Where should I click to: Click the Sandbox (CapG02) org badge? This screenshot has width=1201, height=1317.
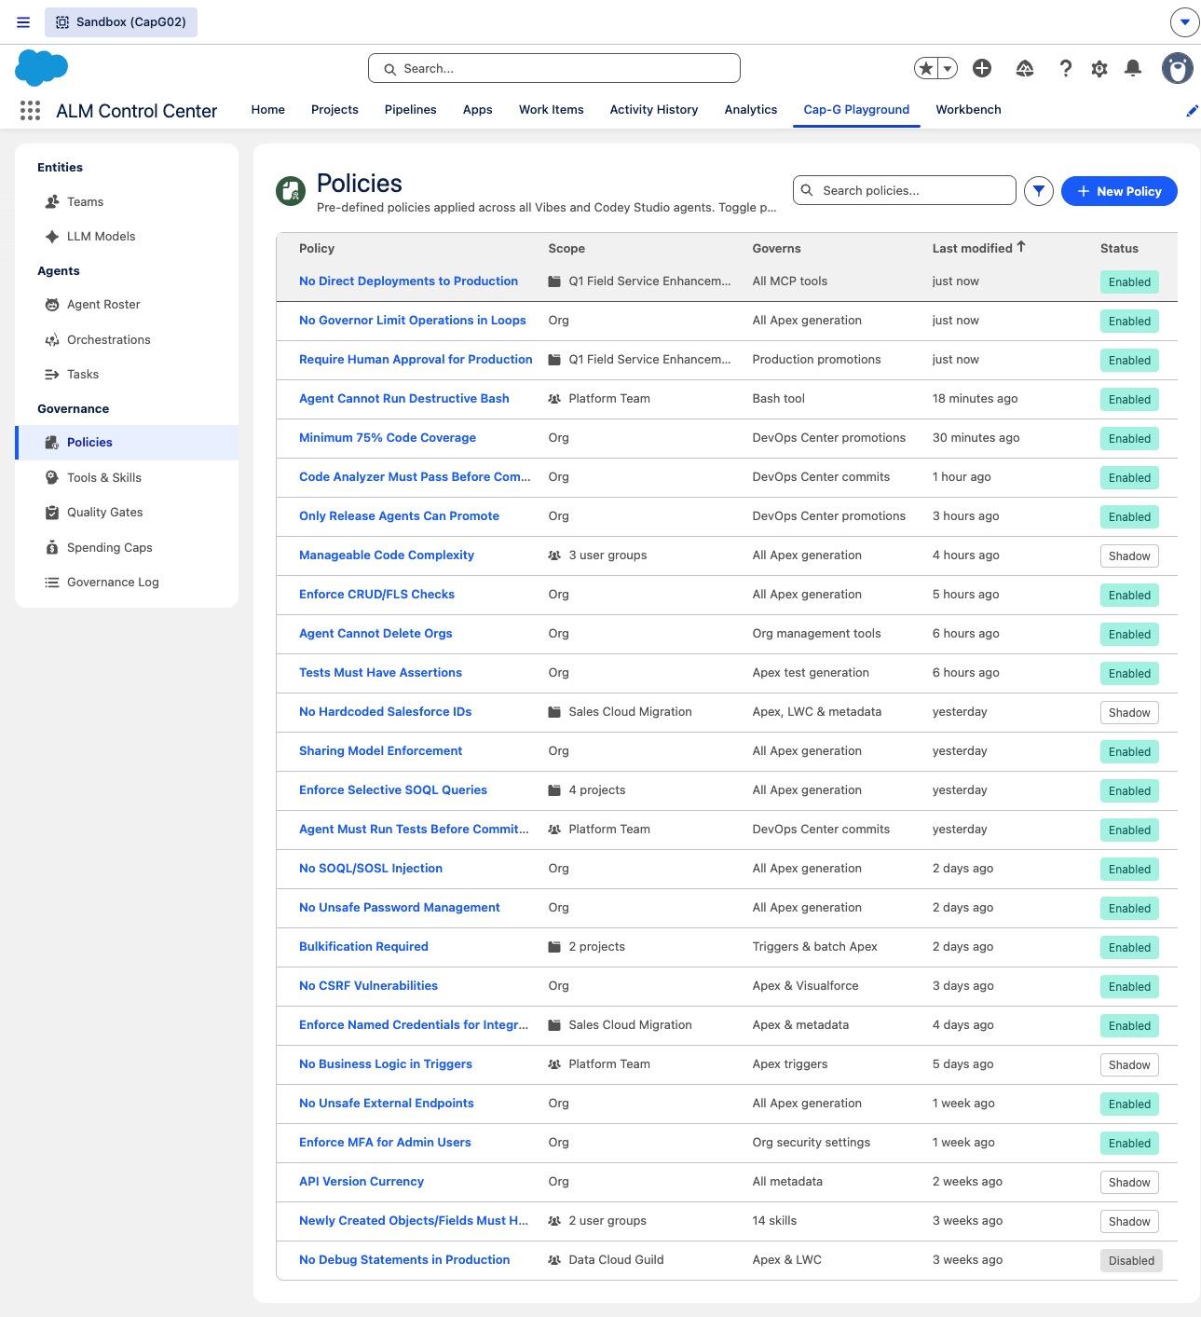[121, 22]
